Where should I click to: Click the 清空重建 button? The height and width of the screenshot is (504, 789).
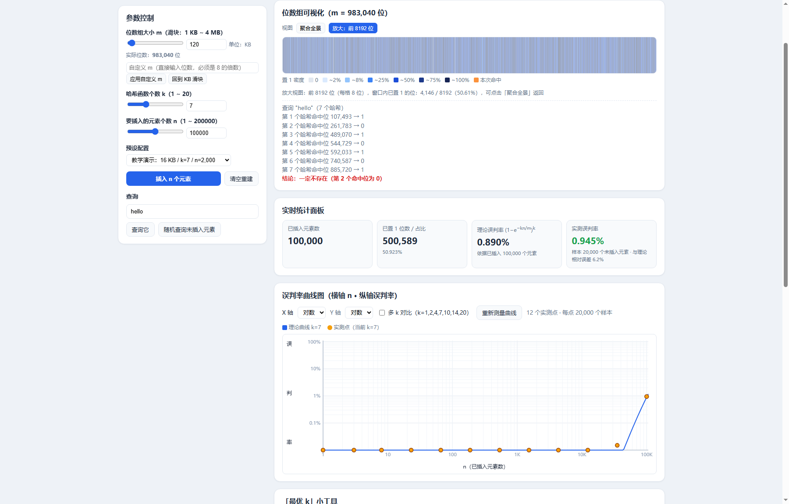[x=242, y=179]
